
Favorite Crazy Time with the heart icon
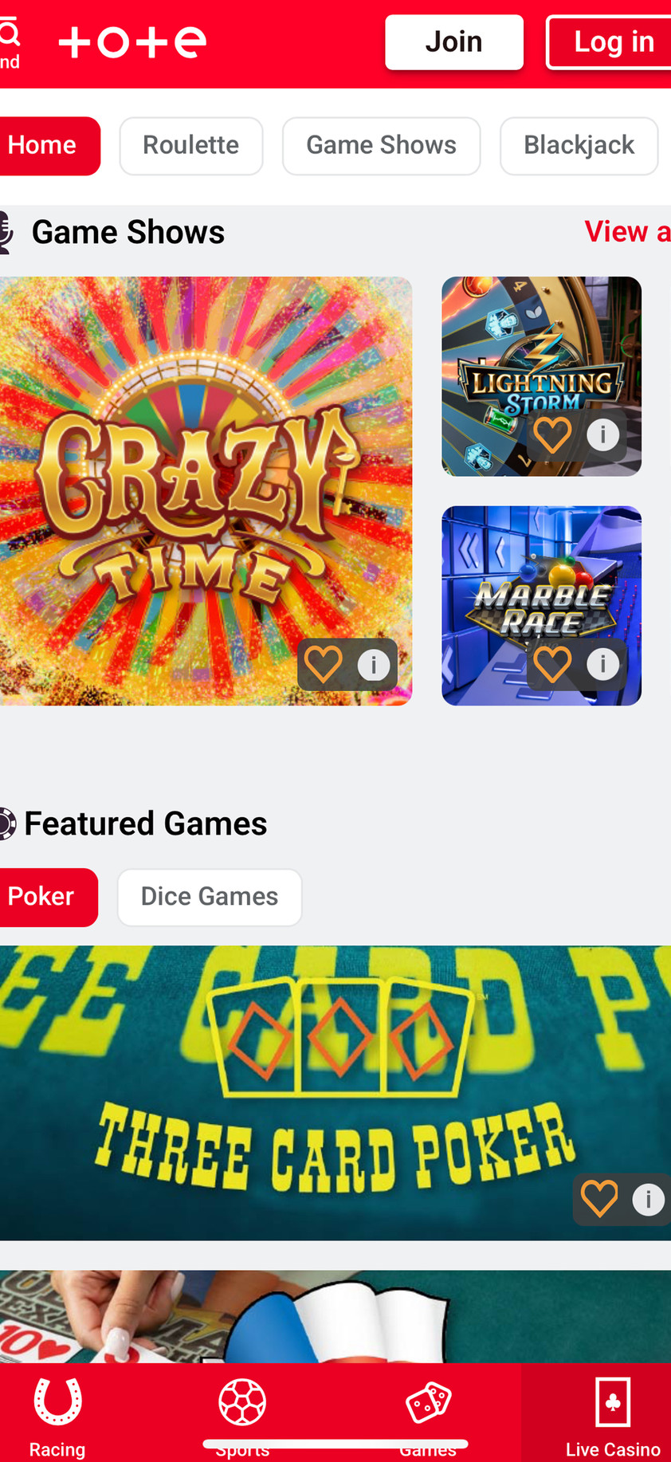click(324, 664)
